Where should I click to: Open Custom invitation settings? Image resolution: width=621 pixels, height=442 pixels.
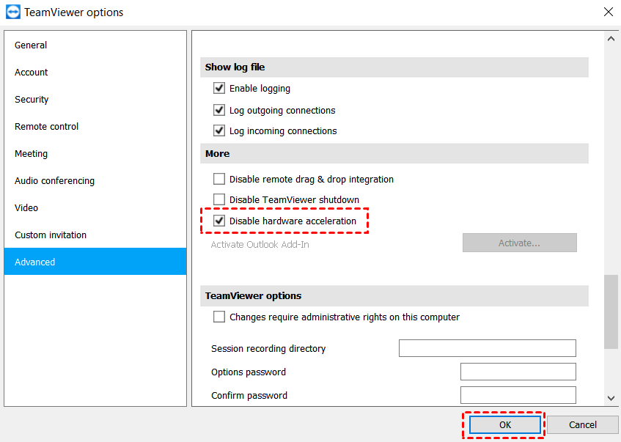pyautogui.click(x=95, y=235)
